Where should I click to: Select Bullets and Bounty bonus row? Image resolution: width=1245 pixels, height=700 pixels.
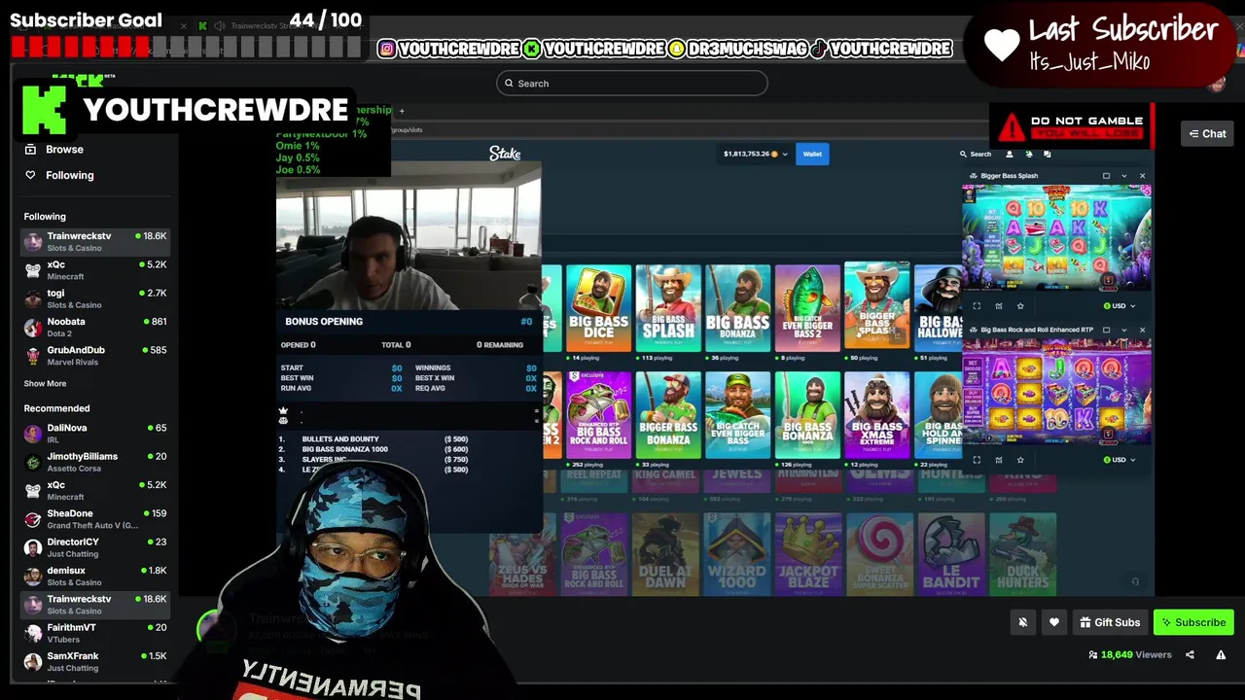pos(374,439)
